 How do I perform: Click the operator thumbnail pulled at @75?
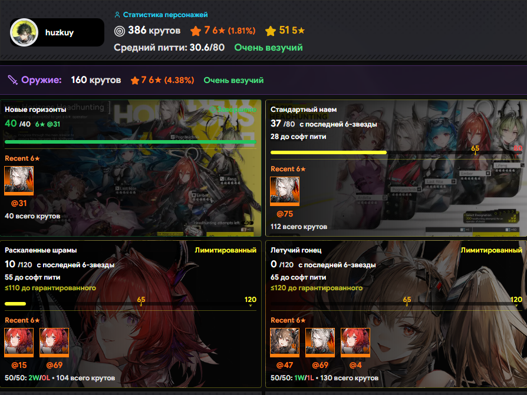[x=285, y=191]
